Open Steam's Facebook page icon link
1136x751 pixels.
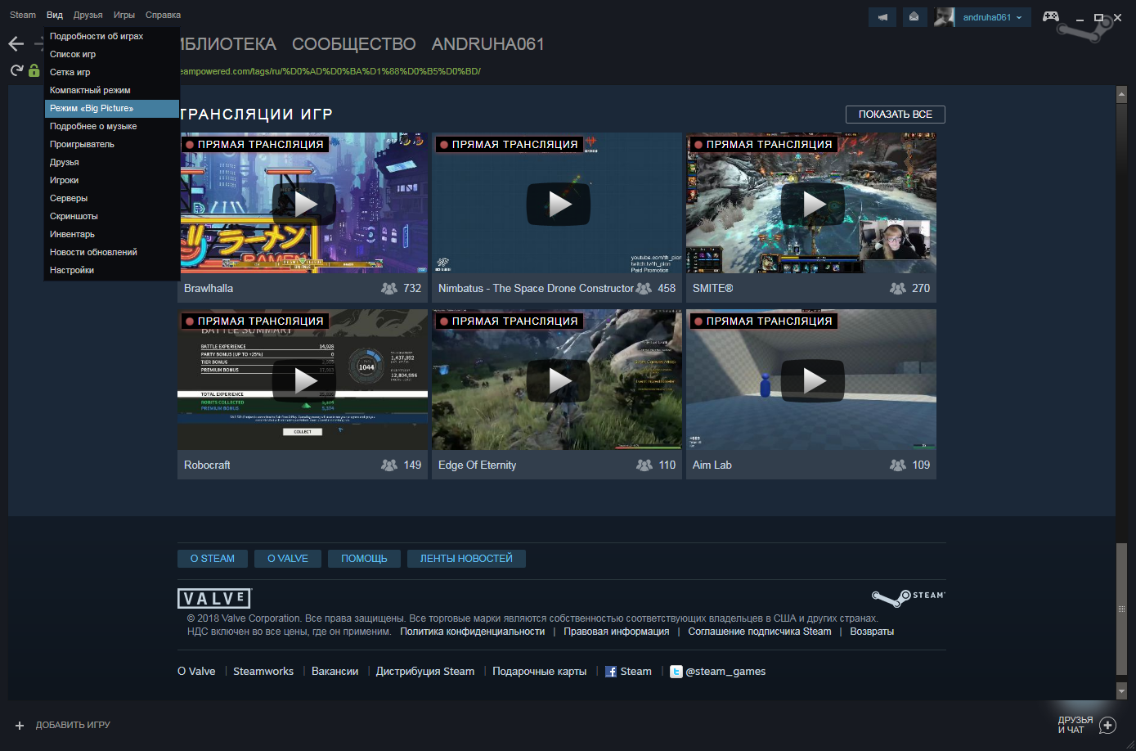[611, 672]
